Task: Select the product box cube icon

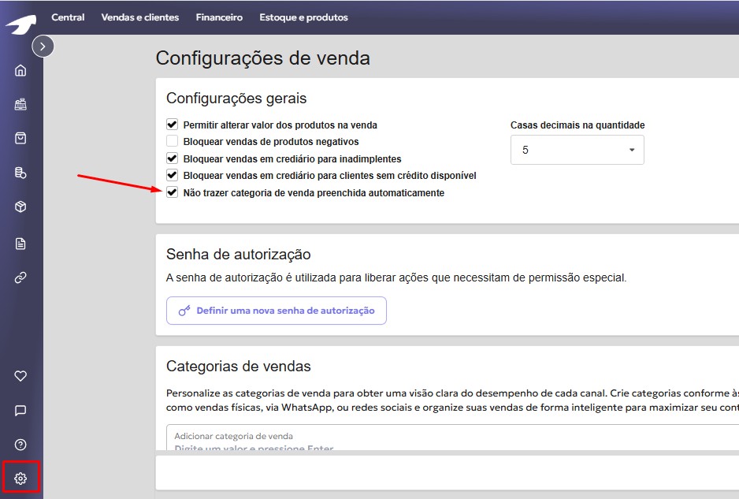Action: [20, 207]
